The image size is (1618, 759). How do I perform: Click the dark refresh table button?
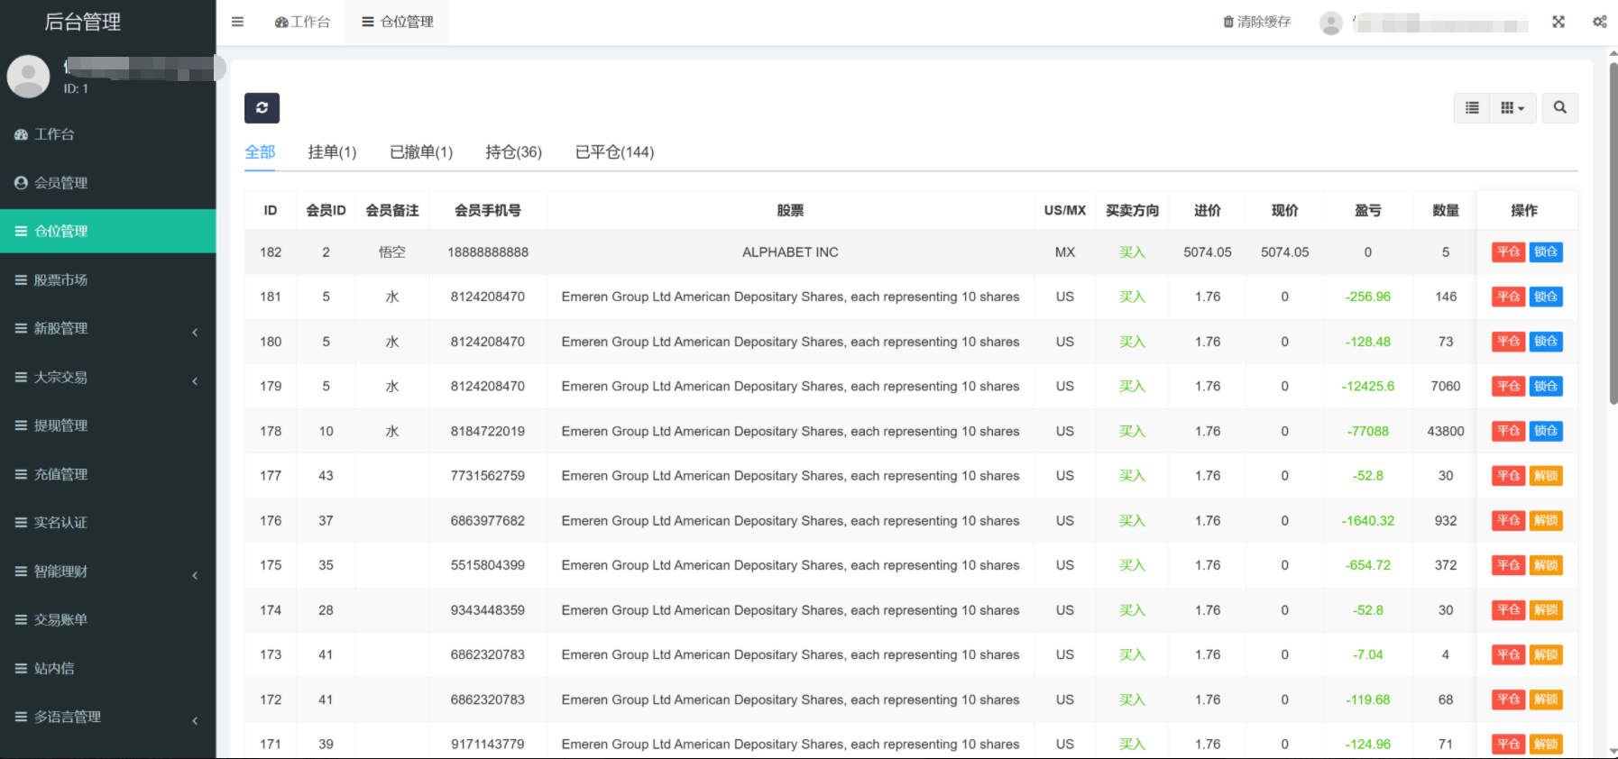(x=262, y=108)
